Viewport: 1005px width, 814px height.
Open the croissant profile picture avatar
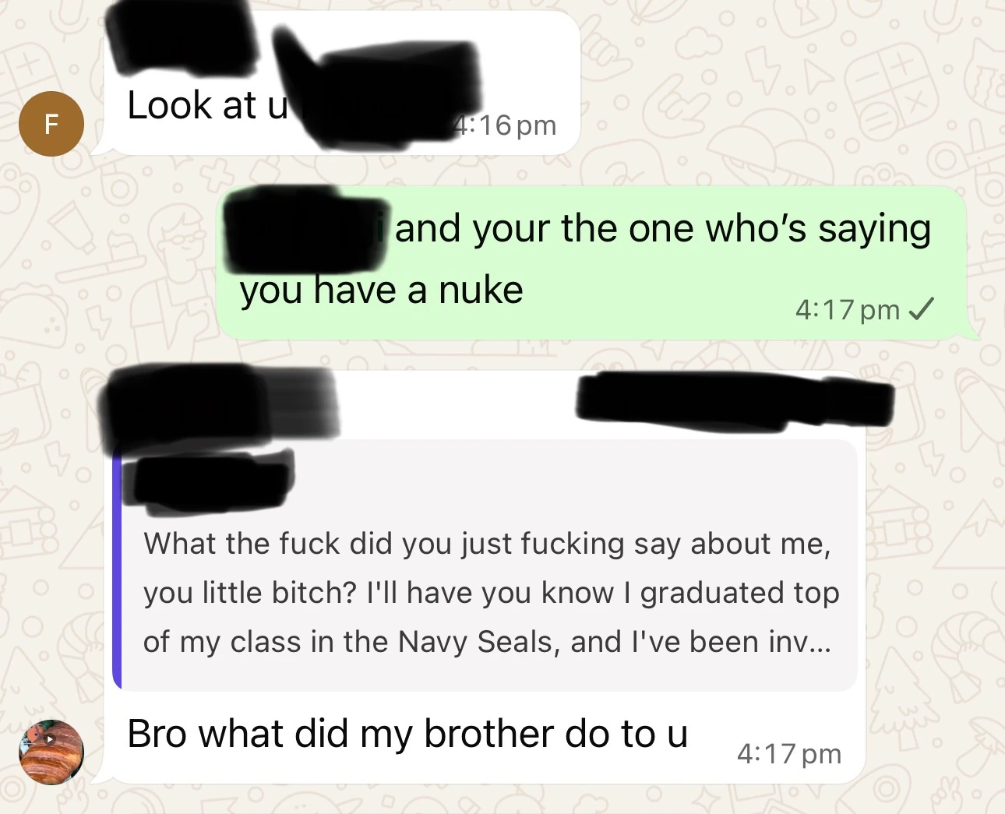click(x=51, y=752)
